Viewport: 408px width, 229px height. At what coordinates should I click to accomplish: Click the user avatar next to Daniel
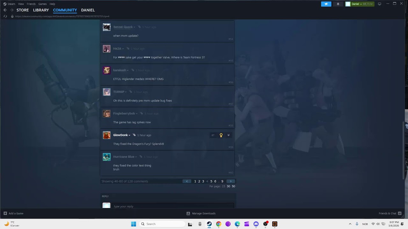[x=348, y=4]
